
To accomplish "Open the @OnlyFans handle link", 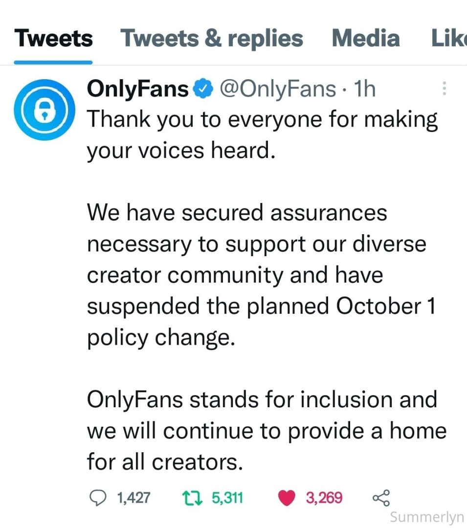I will 278,89.
